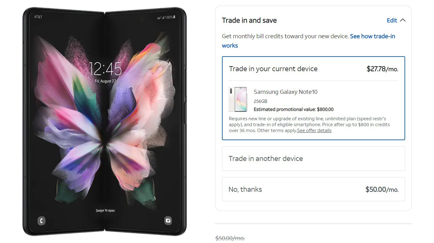Viewport: 434px width, 243px height.
Task: Select the Trade in your current device option
Action: (314, 98)
